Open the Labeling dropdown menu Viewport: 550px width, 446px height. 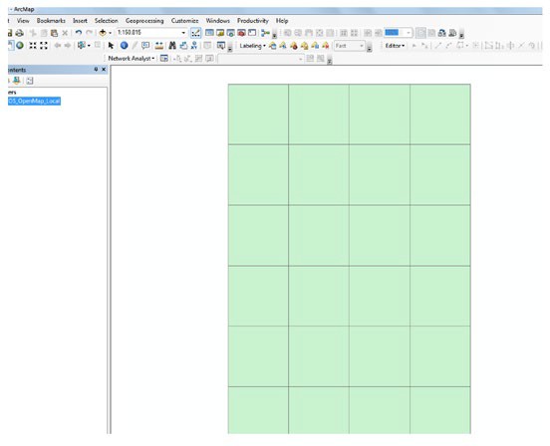click(252, 46)
